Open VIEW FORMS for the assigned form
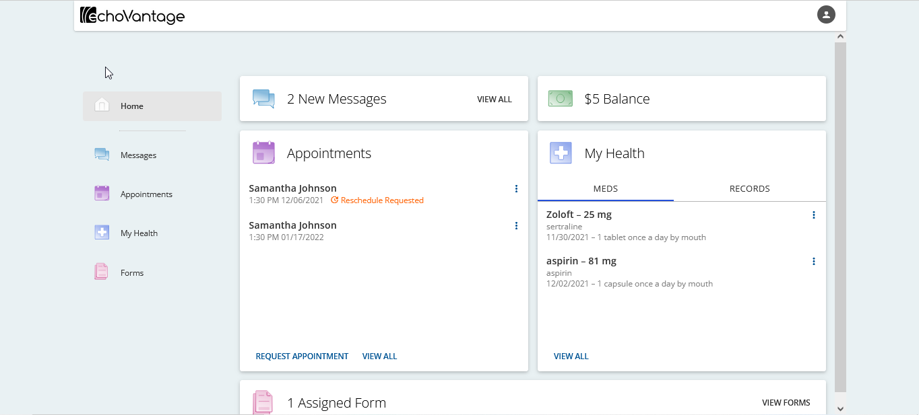Screen dimensions: 919x415 786,402
